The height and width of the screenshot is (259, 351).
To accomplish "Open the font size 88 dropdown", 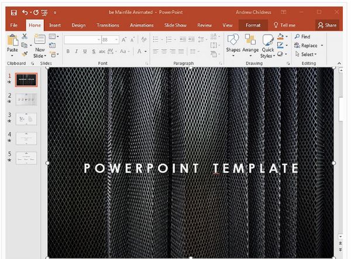I will 116,40.
